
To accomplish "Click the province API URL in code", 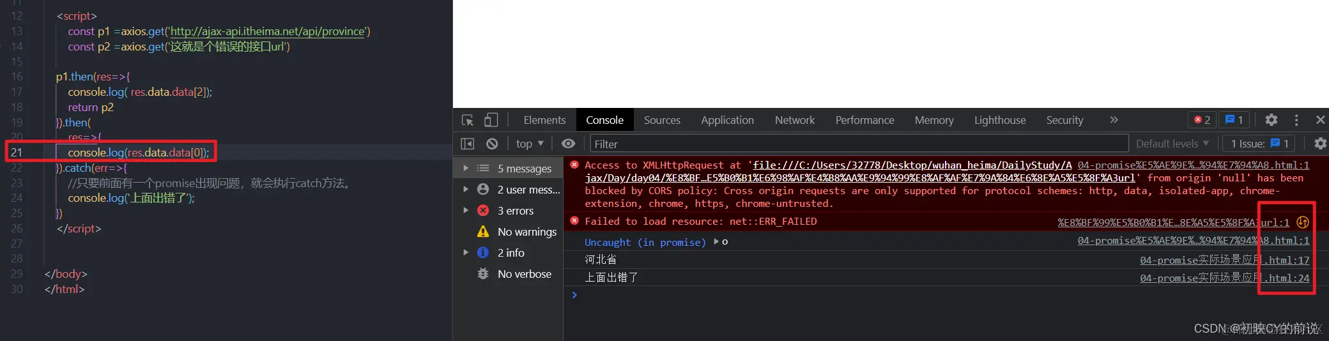I will click(x=268, y=31).
